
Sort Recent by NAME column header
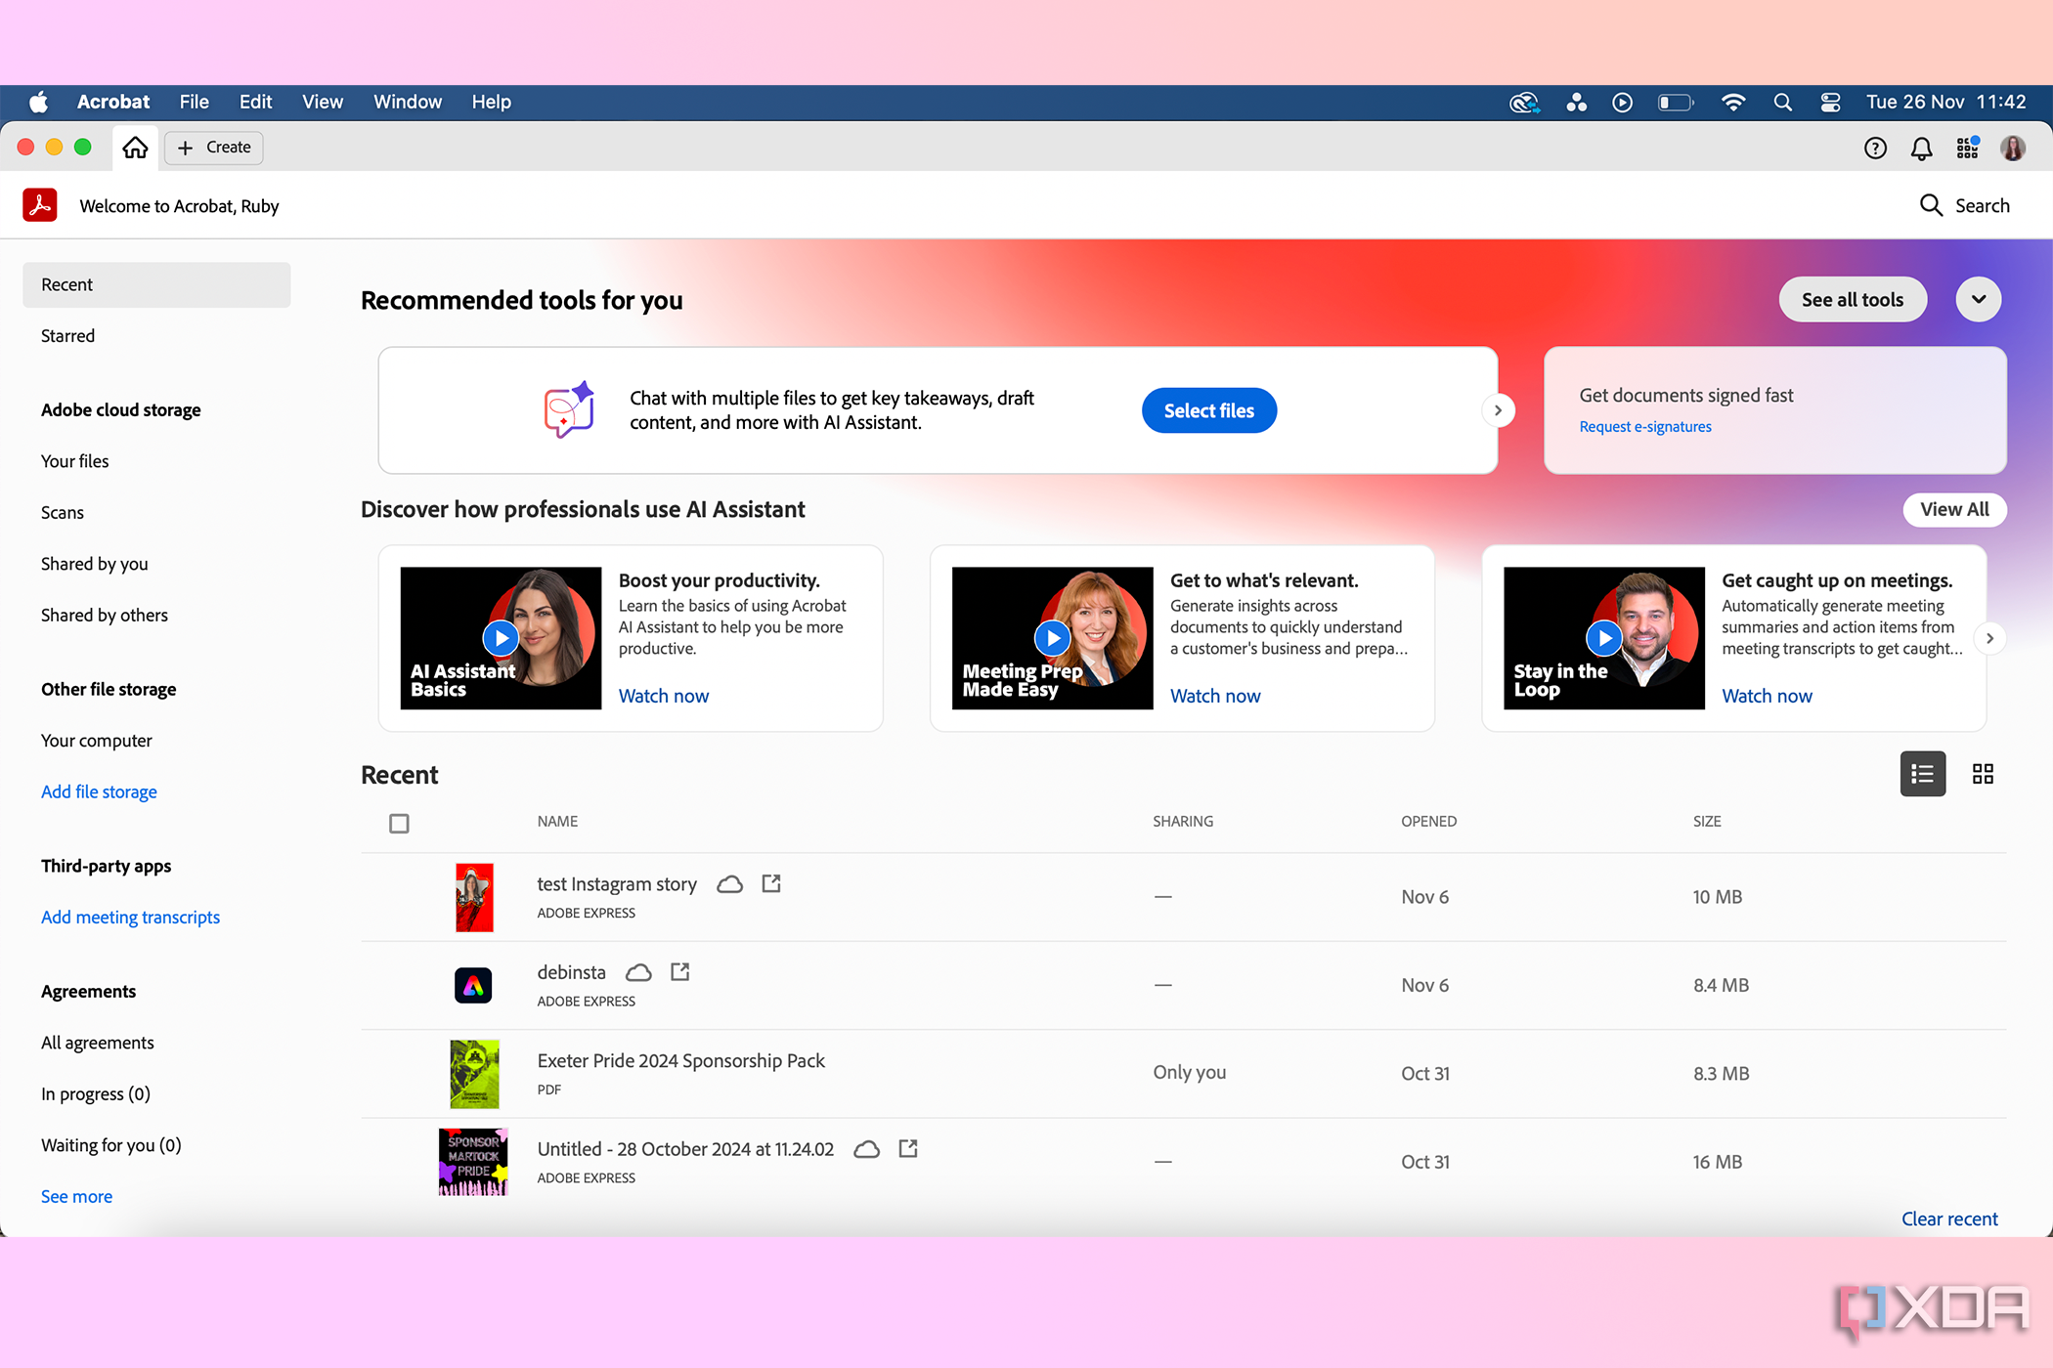tap(557, 821)
